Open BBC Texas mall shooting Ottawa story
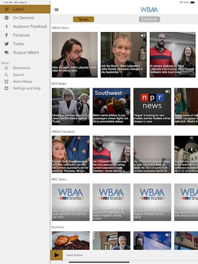 [70, 202]
